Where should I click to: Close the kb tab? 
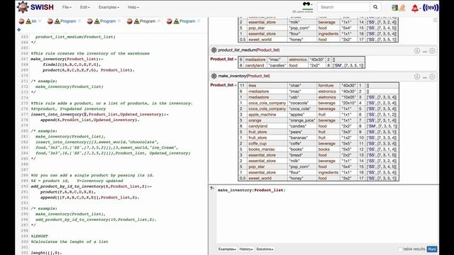(40, 21)
